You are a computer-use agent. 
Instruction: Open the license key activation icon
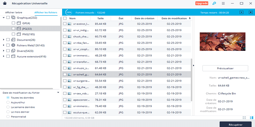pos(214,3)
